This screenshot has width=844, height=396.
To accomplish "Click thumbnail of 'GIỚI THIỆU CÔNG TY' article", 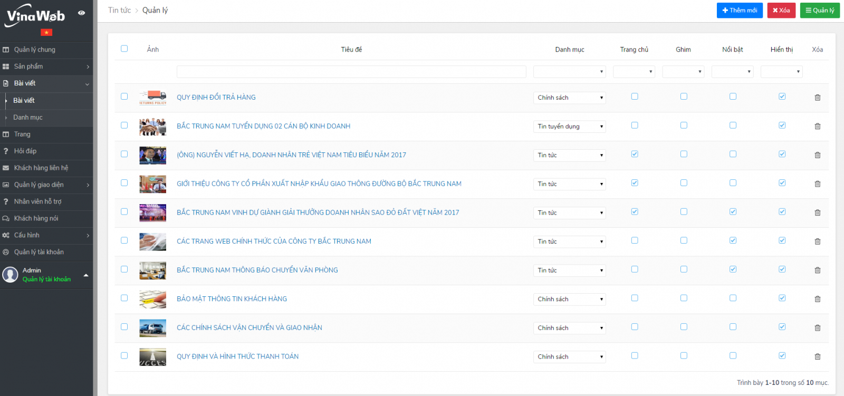I will coord(152,184).
